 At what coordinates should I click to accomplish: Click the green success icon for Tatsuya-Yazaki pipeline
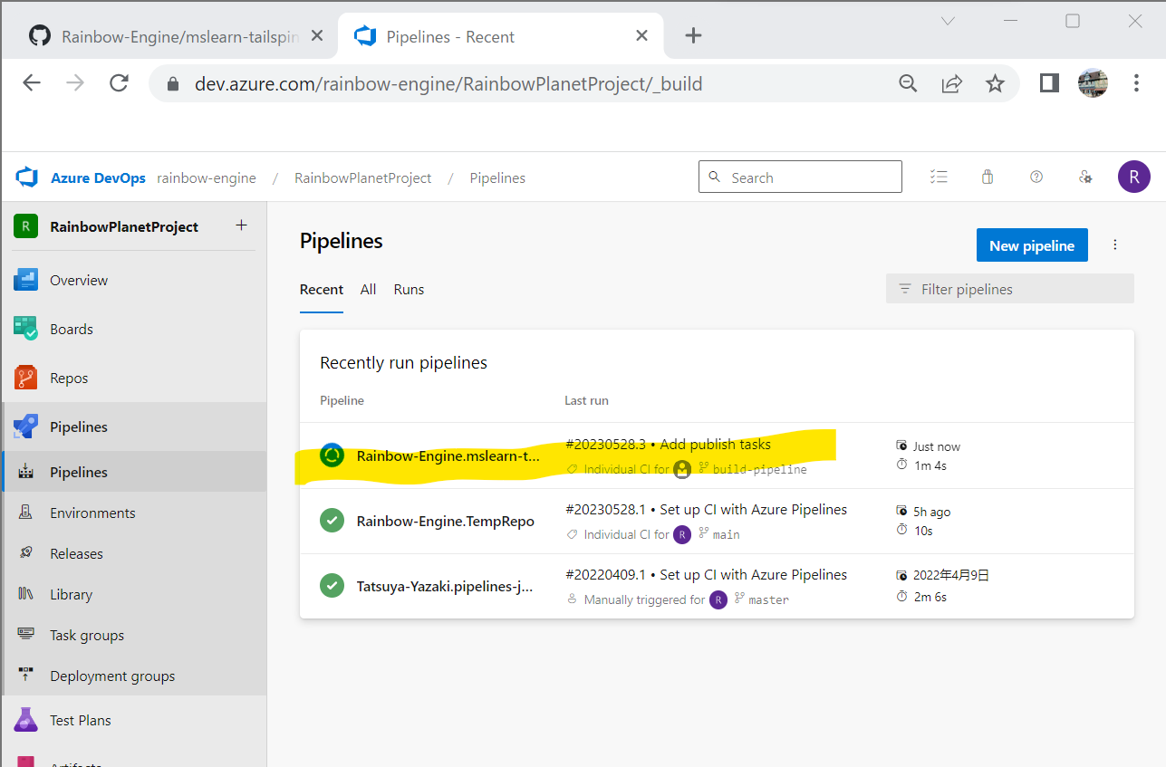pos(332,586)
